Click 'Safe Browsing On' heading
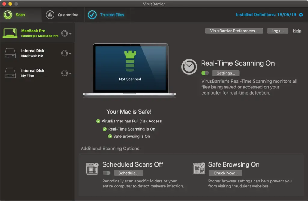308x201 pixels. click(234, 164)
